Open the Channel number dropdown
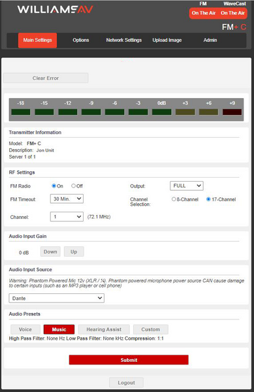254x392 pixels. point(67,217)
